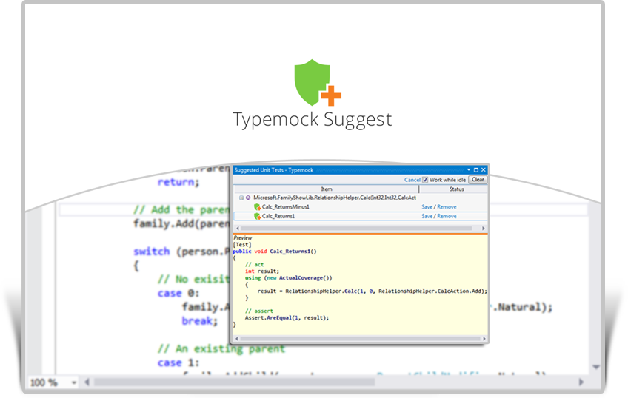Select the Microsoft.FamilyShowLib.RelationshipHelper.Calc row
This screenshot has width=628, height=398.
[361, 198]
